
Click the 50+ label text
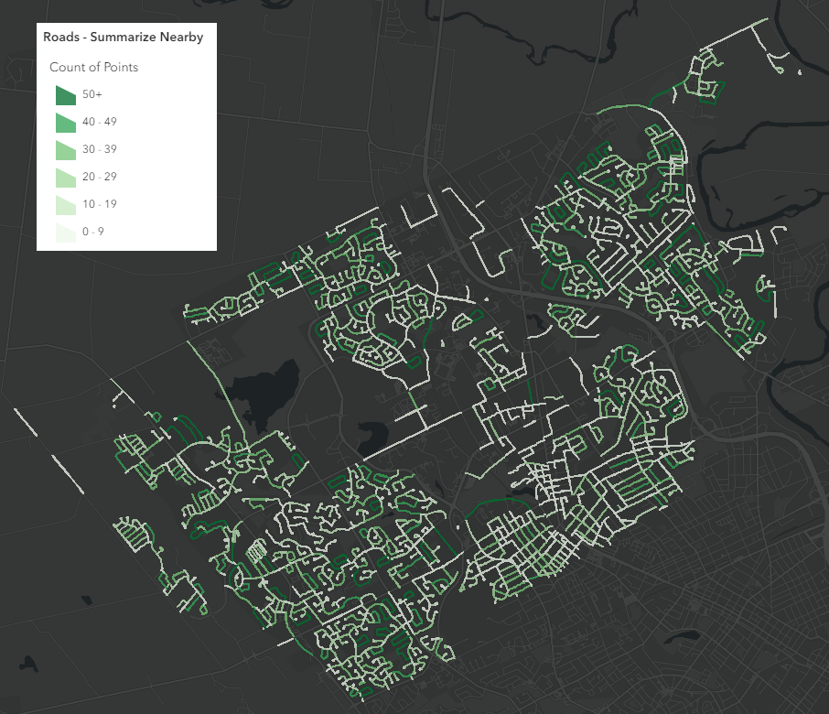pos(92,94)
